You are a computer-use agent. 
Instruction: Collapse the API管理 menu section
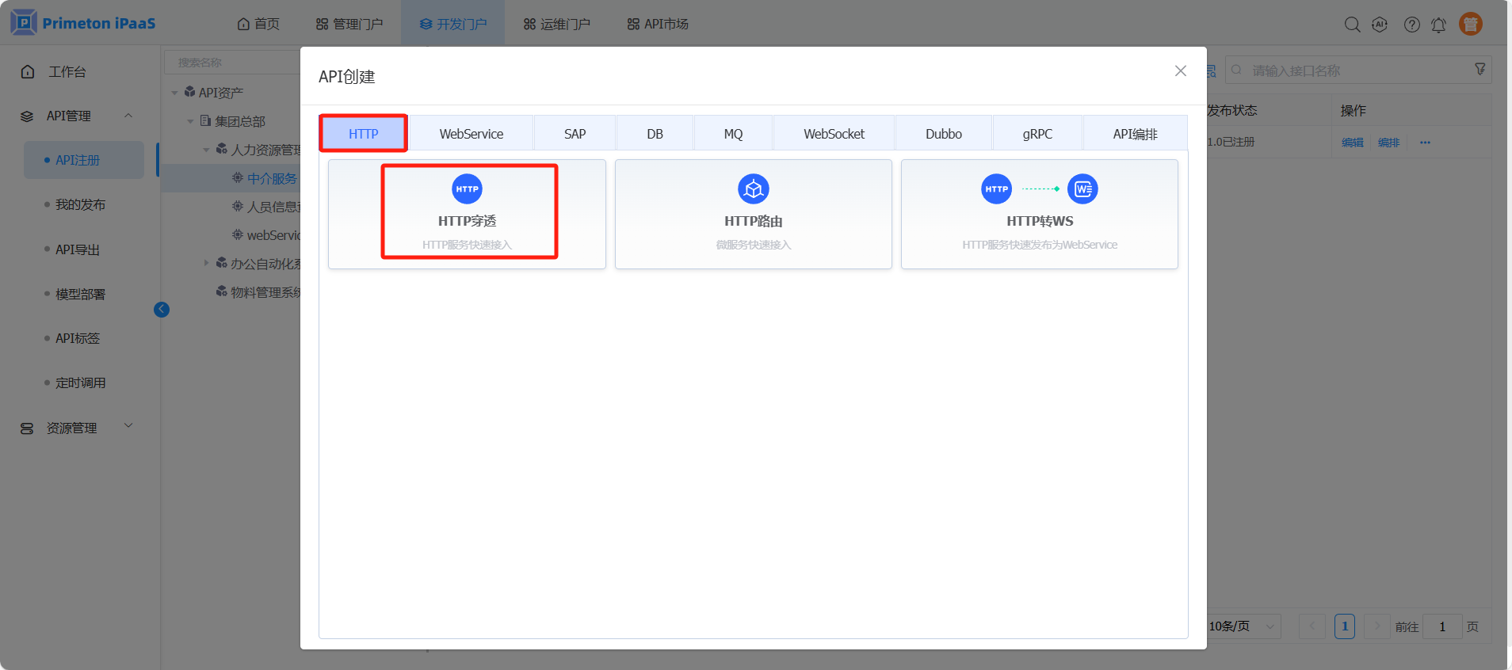click(128, 116)
